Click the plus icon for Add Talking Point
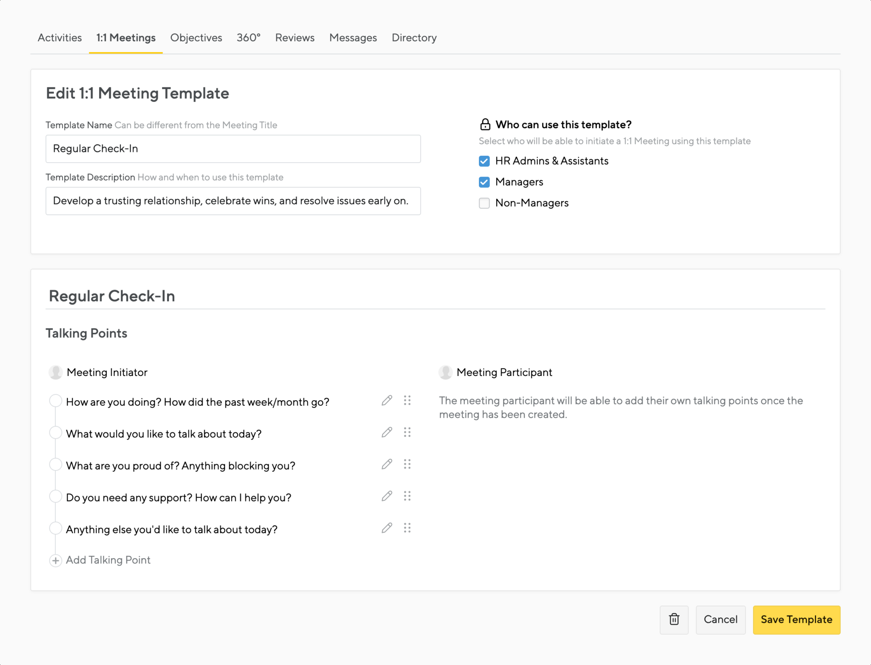Viewport: 871px width, 665px height. tap(56, 560)
